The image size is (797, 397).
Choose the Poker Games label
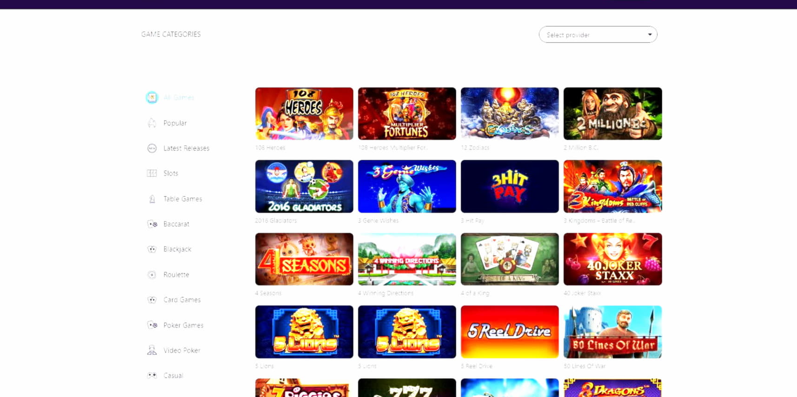183,325
